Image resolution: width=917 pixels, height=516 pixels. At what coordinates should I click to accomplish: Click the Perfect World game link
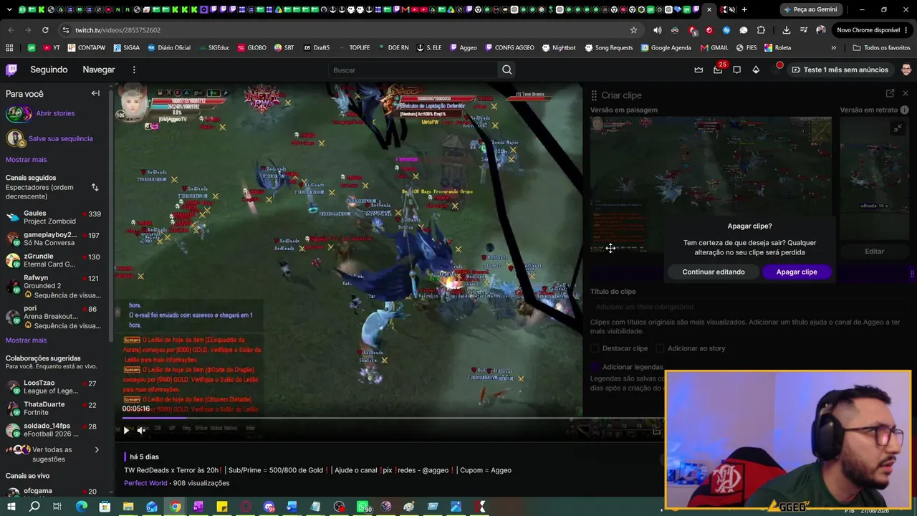[x=145, y=483]
